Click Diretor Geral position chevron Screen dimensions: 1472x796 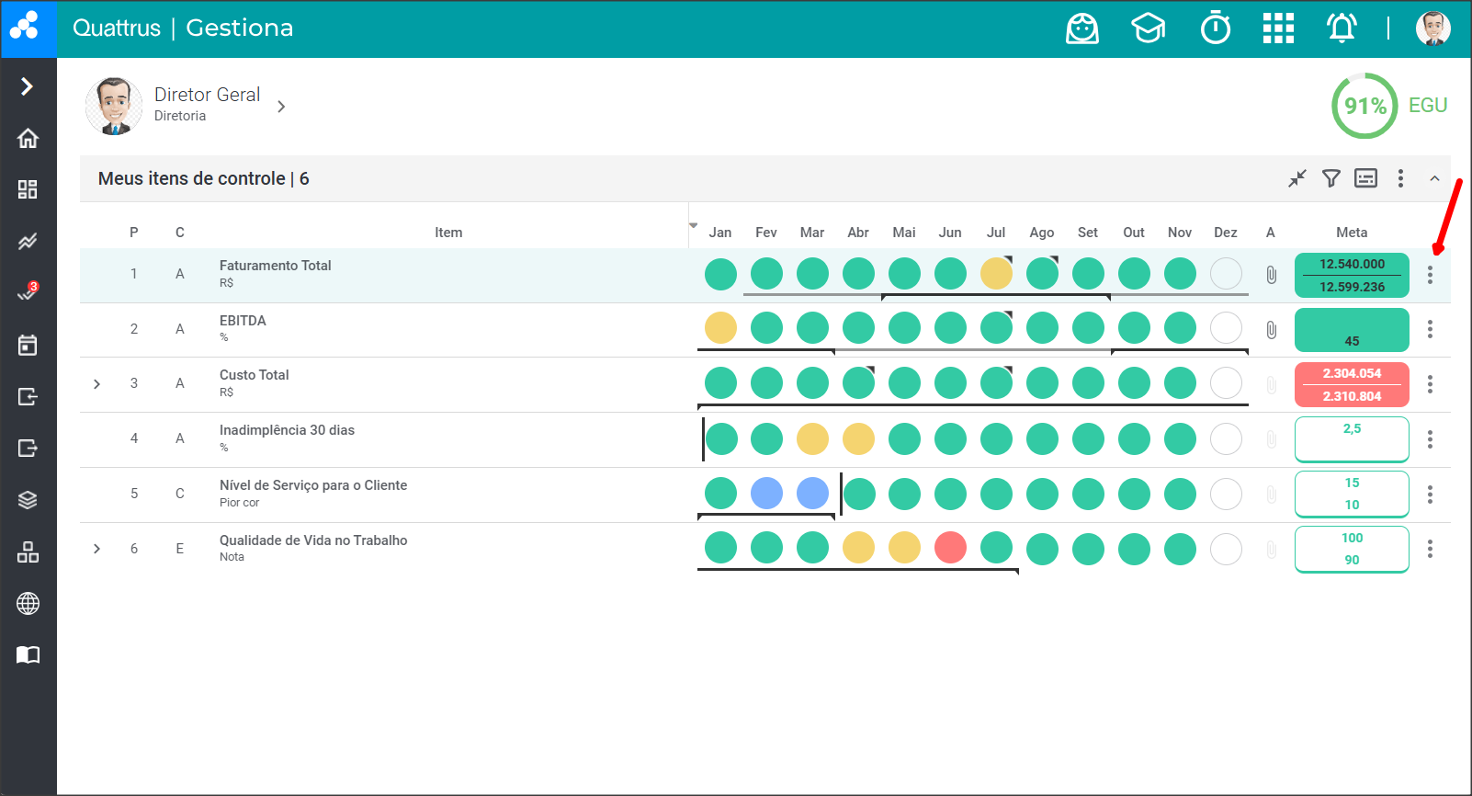(281, 107)
